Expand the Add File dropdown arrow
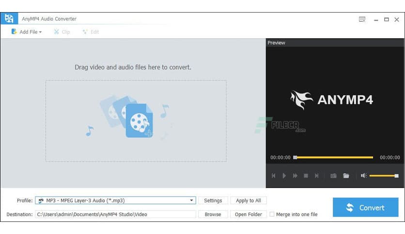 [40, 32]
